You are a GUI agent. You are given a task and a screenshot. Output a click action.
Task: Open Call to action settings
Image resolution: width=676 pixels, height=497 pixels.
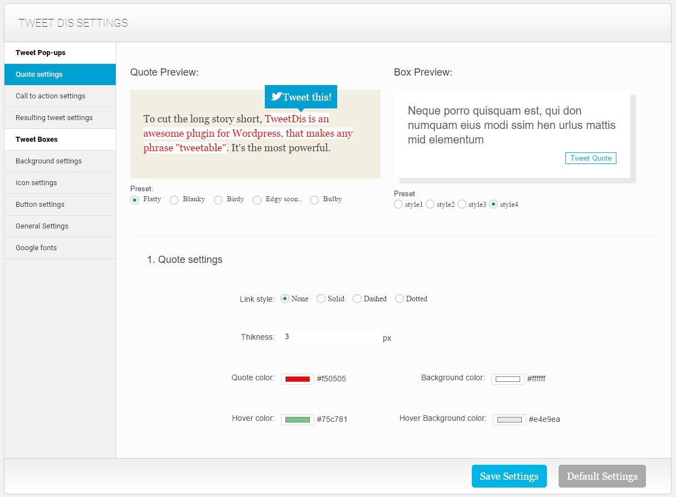coord(60,96)
